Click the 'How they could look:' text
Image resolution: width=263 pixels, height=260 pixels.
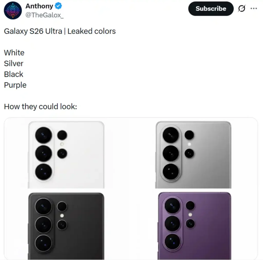coord(41,106)
